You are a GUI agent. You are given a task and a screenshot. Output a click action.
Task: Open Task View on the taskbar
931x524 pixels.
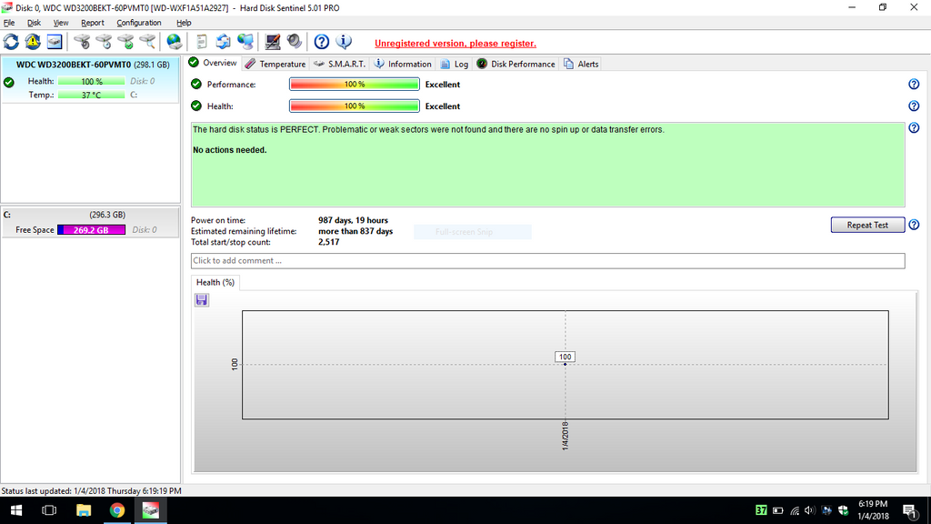pos(49,510)
